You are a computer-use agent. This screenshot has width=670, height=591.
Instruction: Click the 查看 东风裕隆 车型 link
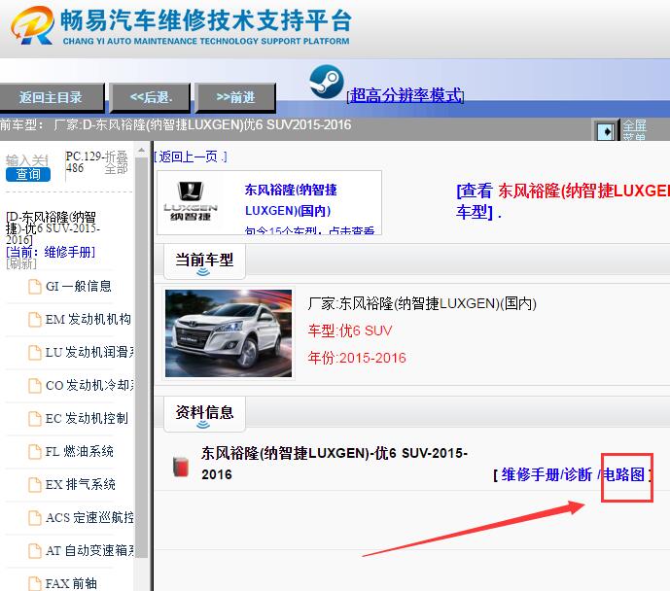[563, 200]
